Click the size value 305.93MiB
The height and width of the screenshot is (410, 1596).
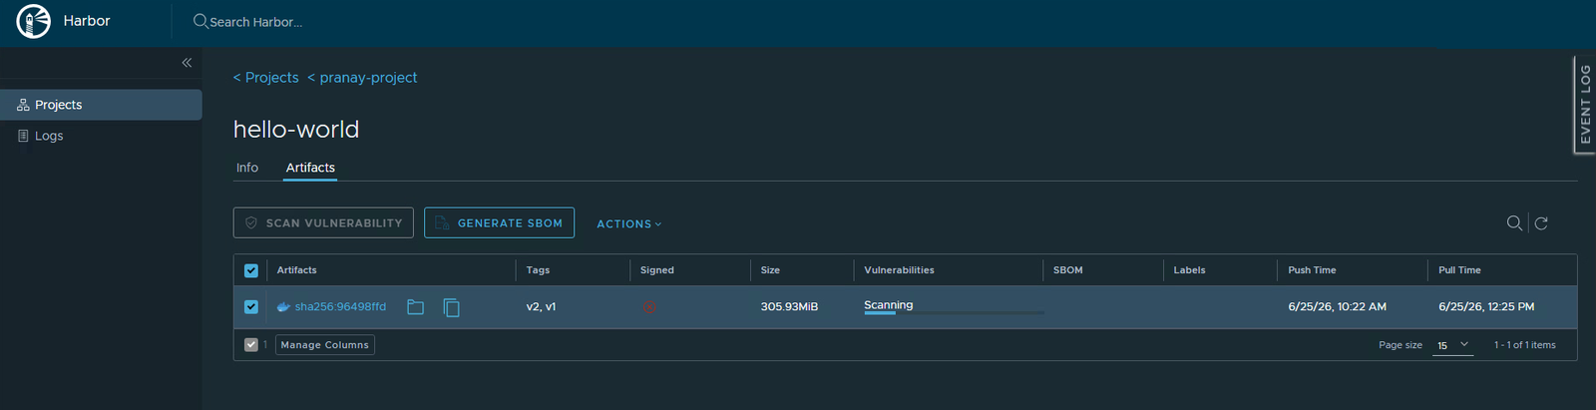tap(789, 307)
